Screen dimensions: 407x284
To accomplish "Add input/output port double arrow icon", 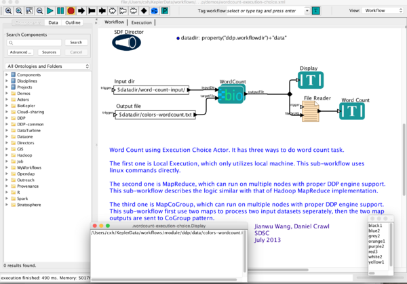I will (102, 11).
